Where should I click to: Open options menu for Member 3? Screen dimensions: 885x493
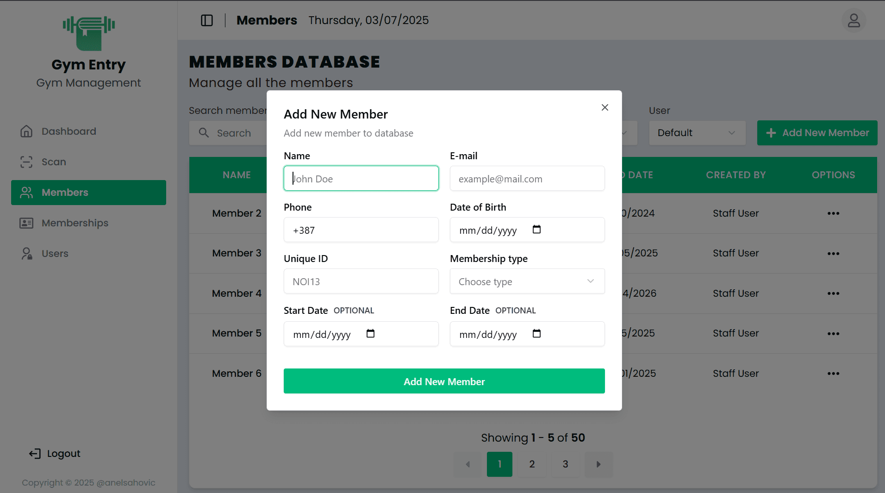(x=833, y=254)
